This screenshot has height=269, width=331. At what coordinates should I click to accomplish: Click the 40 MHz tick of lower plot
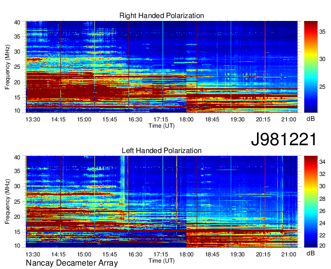(x=17, y=157)
